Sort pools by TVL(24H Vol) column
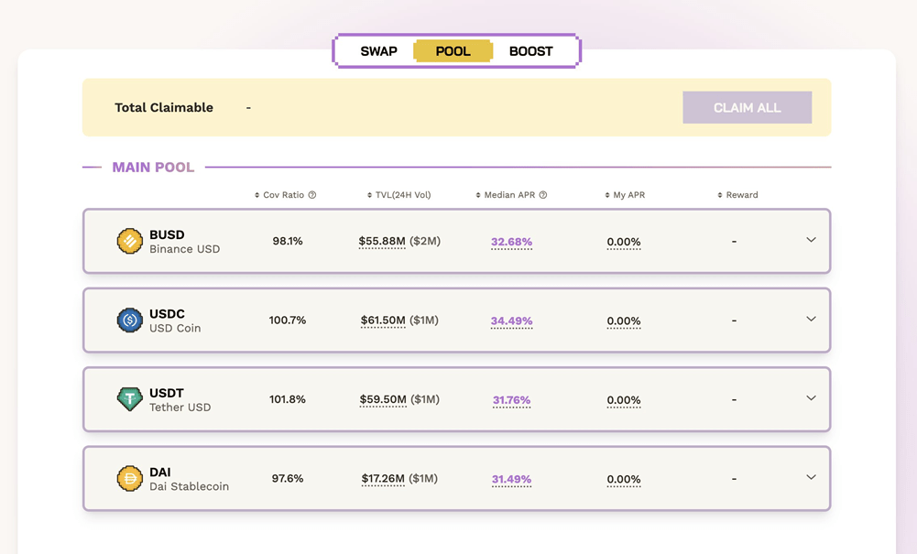 398,195
